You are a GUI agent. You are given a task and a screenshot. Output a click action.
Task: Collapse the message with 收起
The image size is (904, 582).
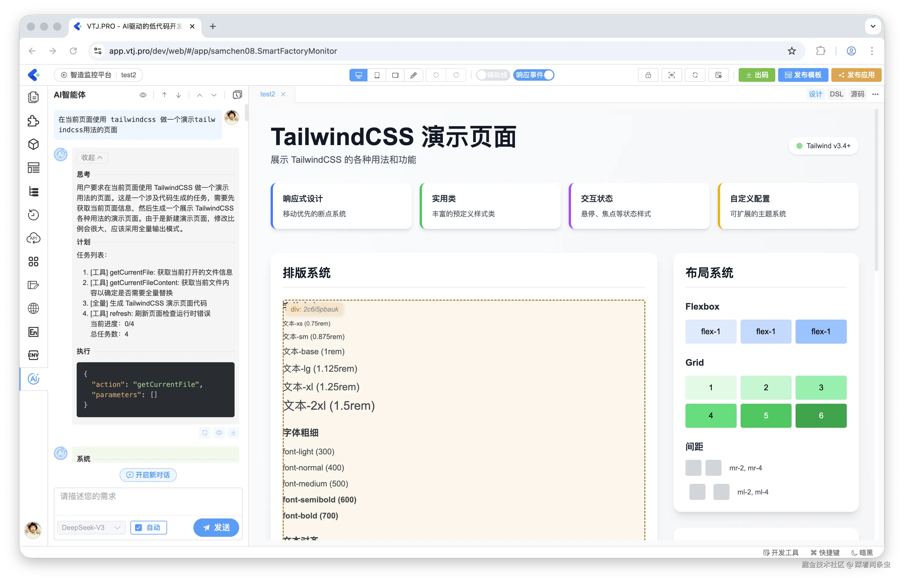92,158
